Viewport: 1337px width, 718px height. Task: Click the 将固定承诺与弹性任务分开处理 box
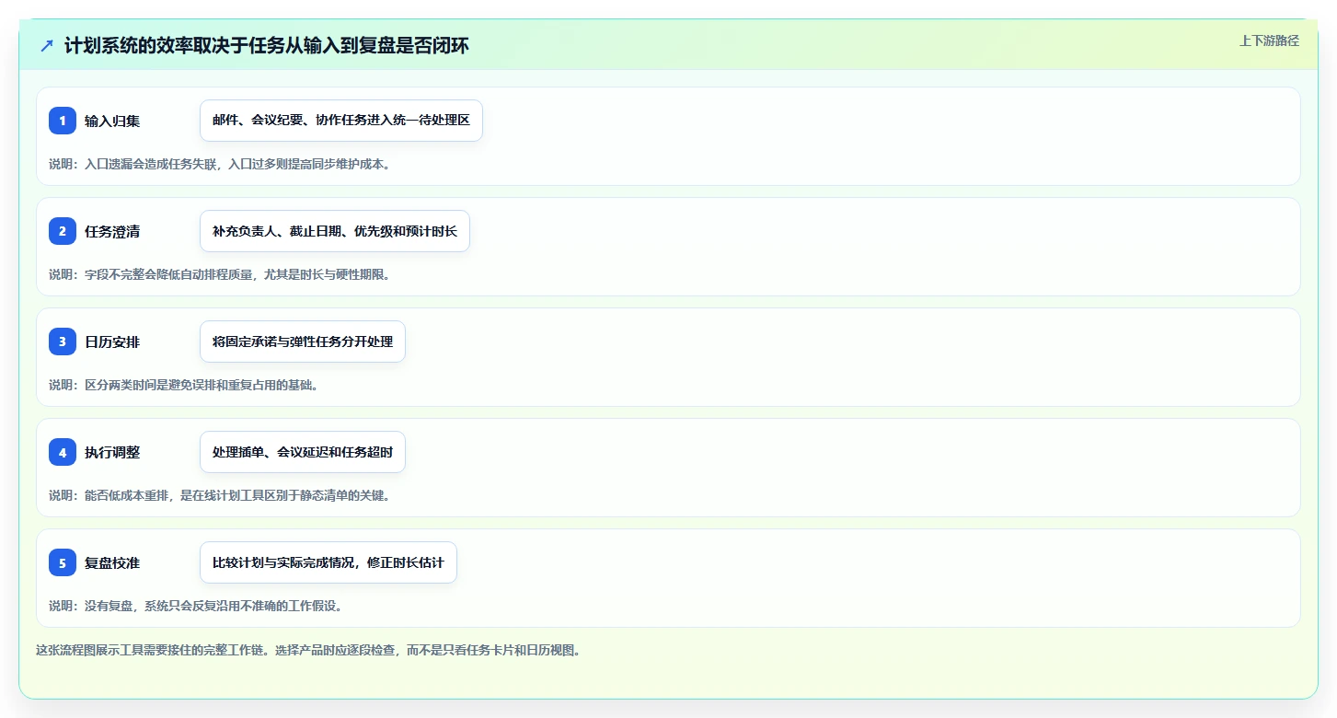pyautogui.click(x=303, y=342)
